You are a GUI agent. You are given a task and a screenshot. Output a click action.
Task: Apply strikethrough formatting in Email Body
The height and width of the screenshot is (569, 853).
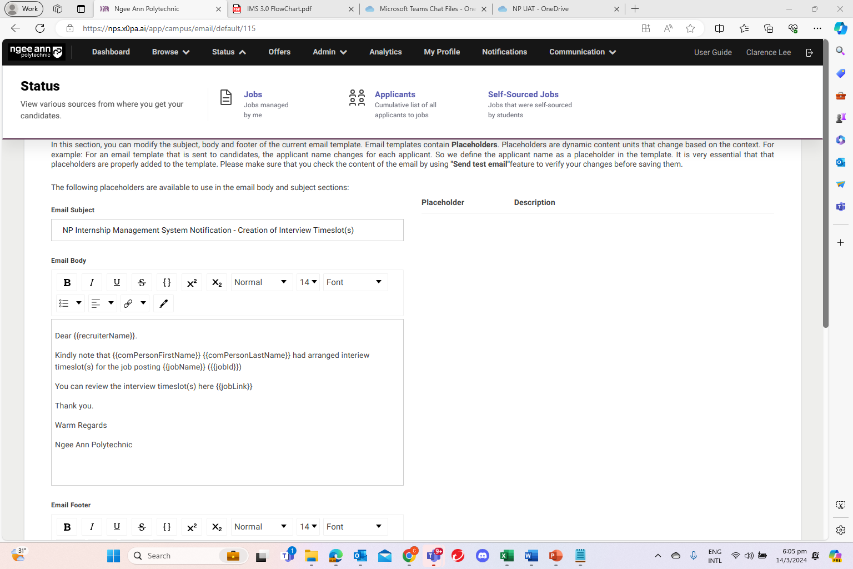(x=142, y=282)
